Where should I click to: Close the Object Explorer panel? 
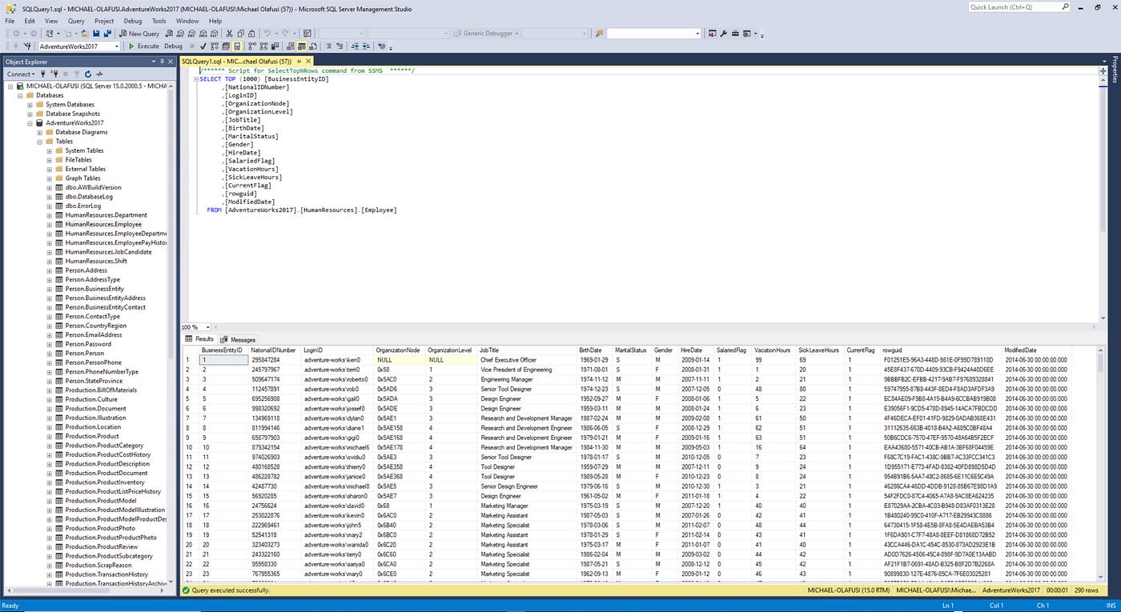pos(171,62)
